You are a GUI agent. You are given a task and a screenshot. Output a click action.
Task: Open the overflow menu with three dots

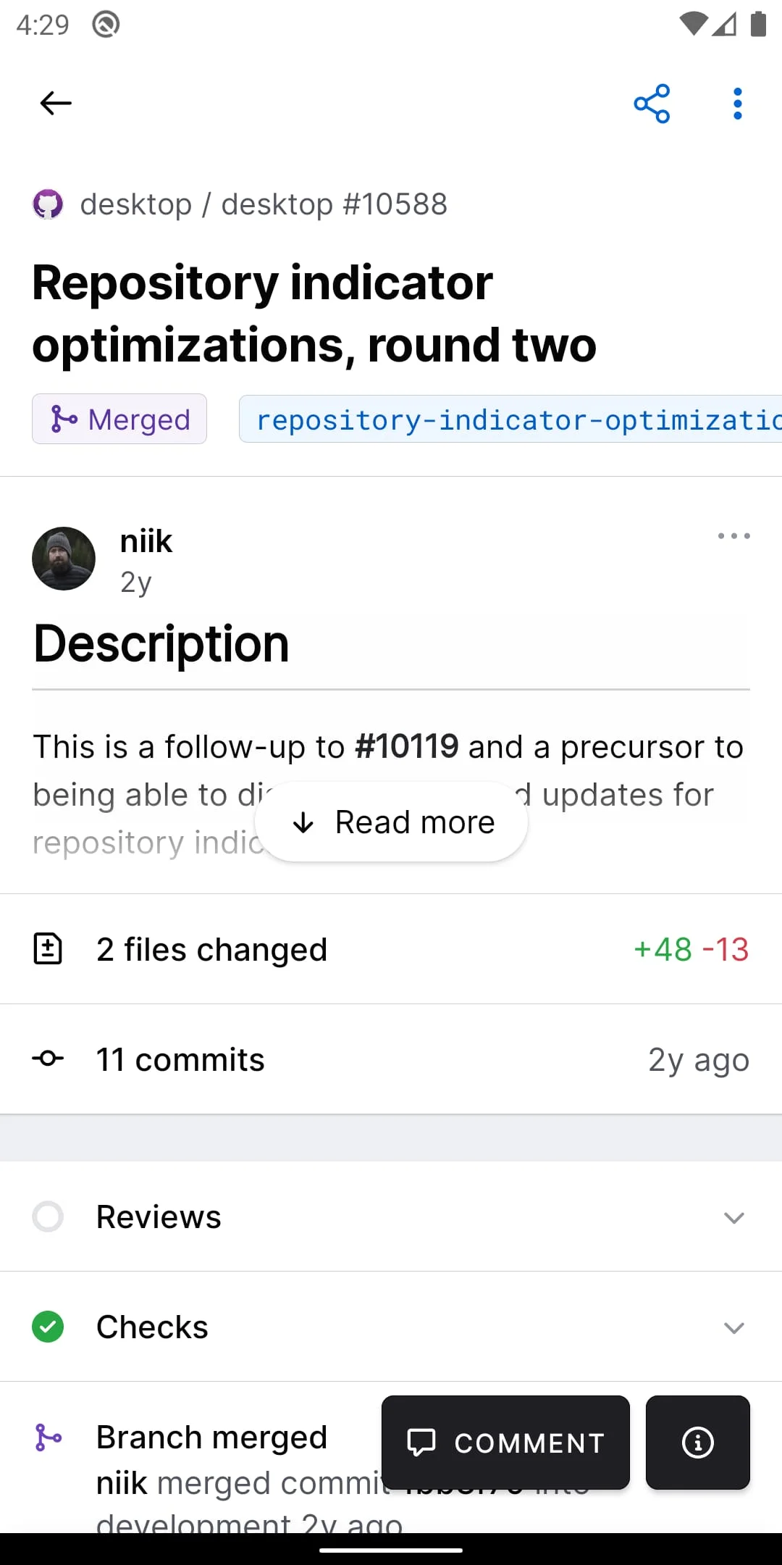(x=737, y=103)
